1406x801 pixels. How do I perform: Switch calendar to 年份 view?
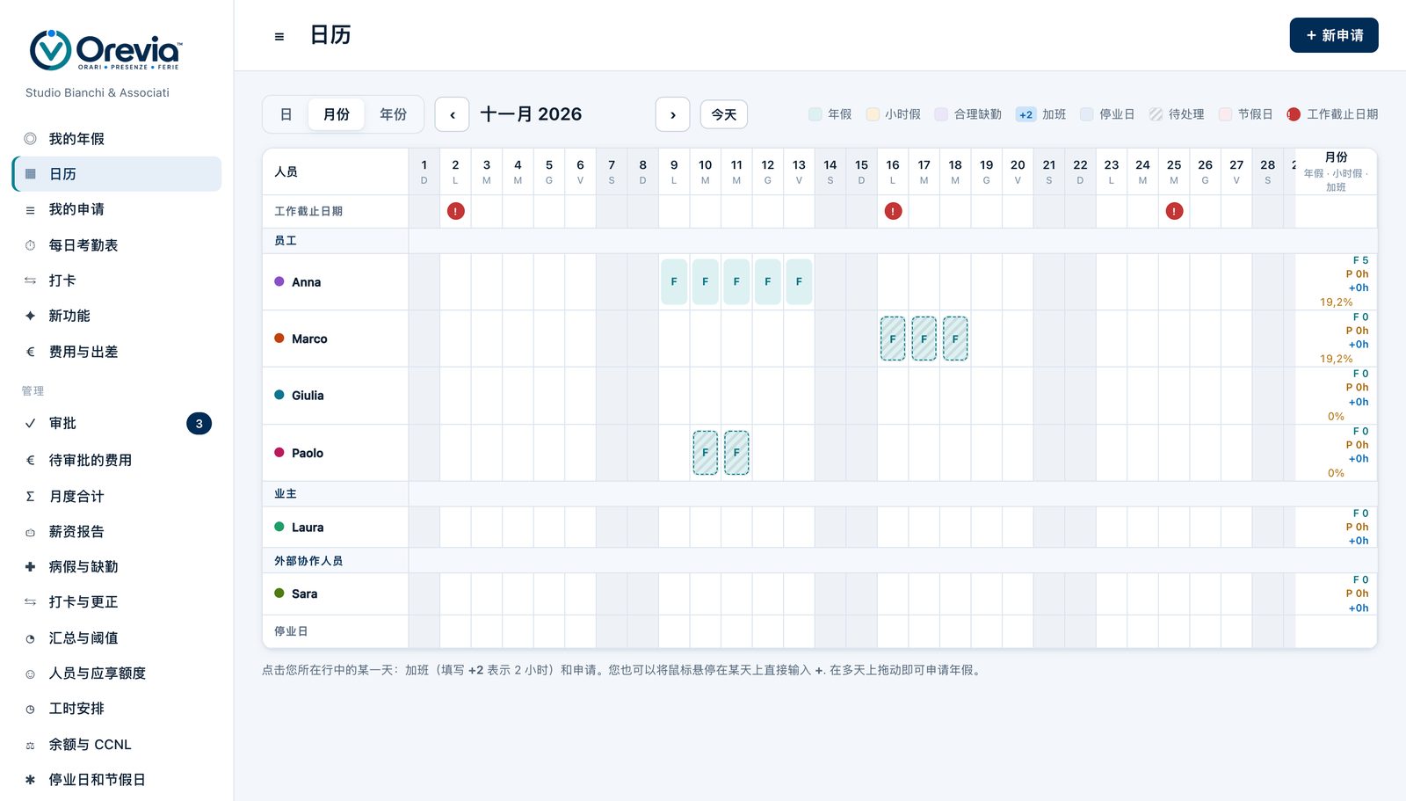[393, 114]
